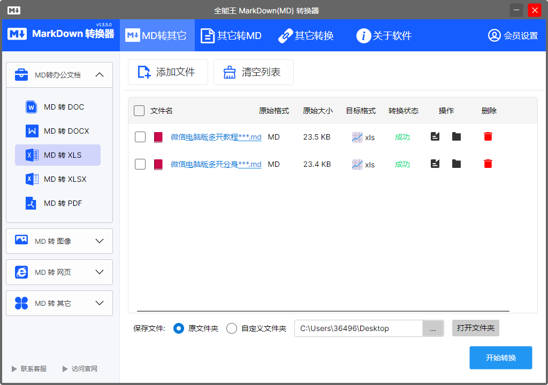
Task: Click the 23.4 KB size cell
Action: pyautogui.click(x=317, y=164)
